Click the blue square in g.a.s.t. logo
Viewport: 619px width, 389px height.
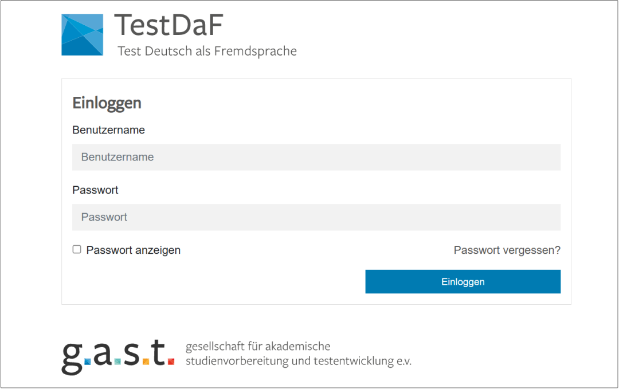[88, 362]
